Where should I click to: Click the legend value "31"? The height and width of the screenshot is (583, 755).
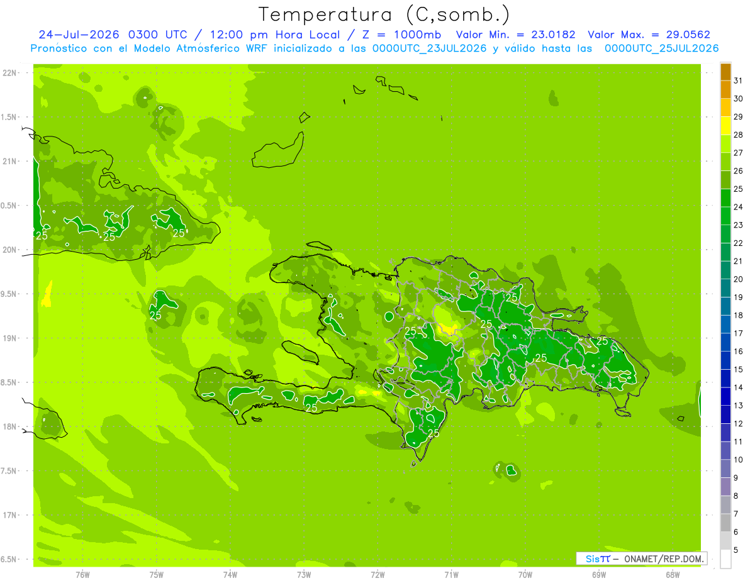point(738,81)
